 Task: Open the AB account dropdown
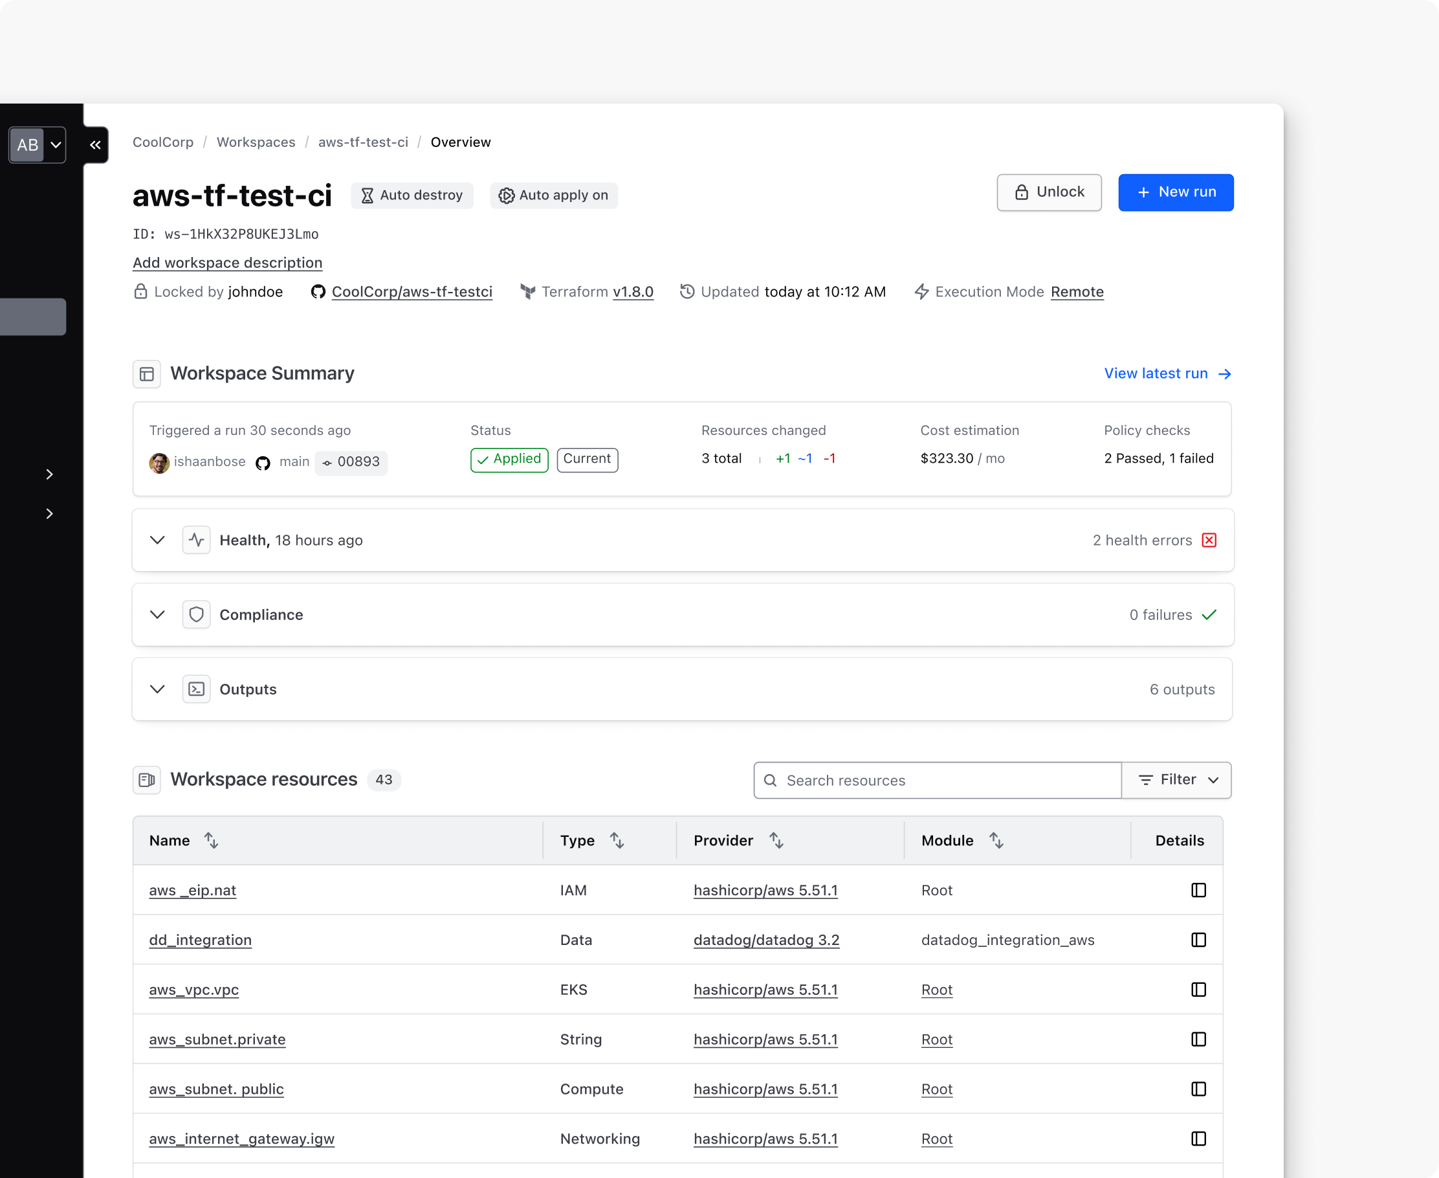click(38, 144)
